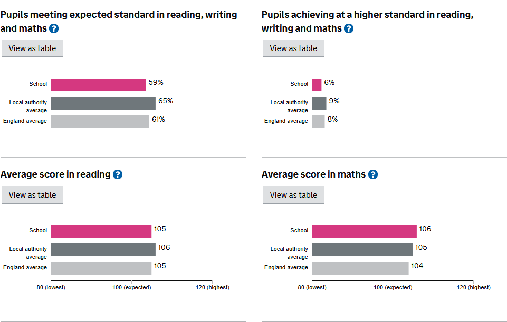Open help icon for higher standard heading

[349, 28]
